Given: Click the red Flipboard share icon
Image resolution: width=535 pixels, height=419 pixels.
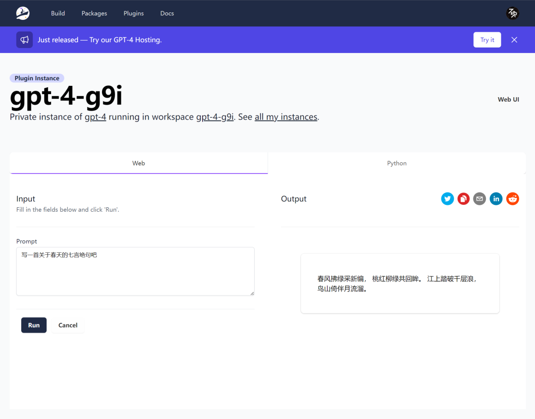Looking at the screenshot, I should point(464,199).
